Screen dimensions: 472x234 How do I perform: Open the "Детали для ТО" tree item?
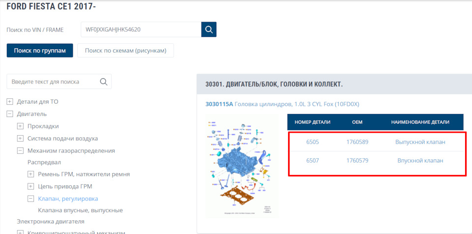click(38, 102)
